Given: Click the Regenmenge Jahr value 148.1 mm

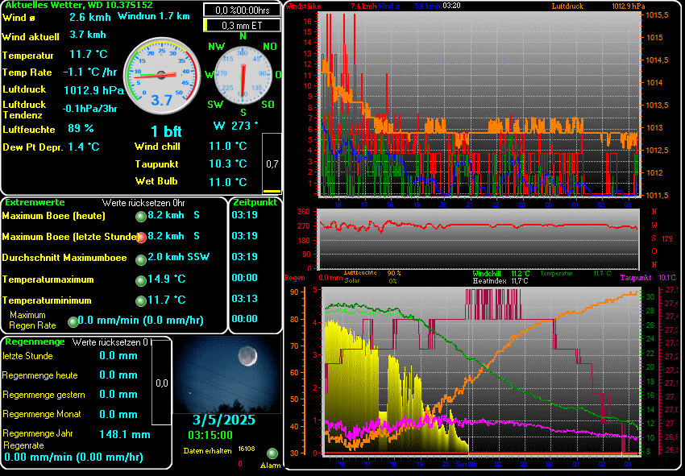Looking at the screenshot, I should [125, 434].
